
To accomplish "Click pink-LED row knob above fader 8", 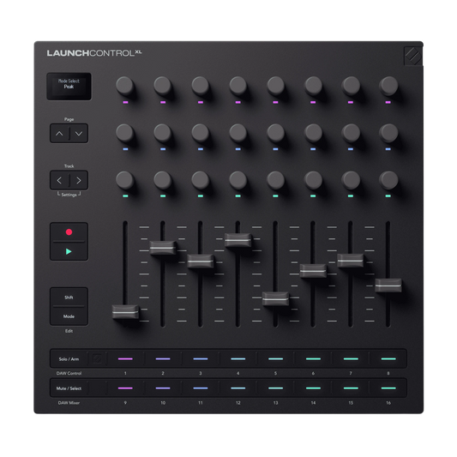I will click(388, 86).
